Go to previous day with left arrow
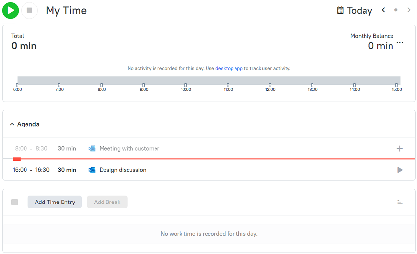This screenshot has width=417, height=254. [383, 10]
